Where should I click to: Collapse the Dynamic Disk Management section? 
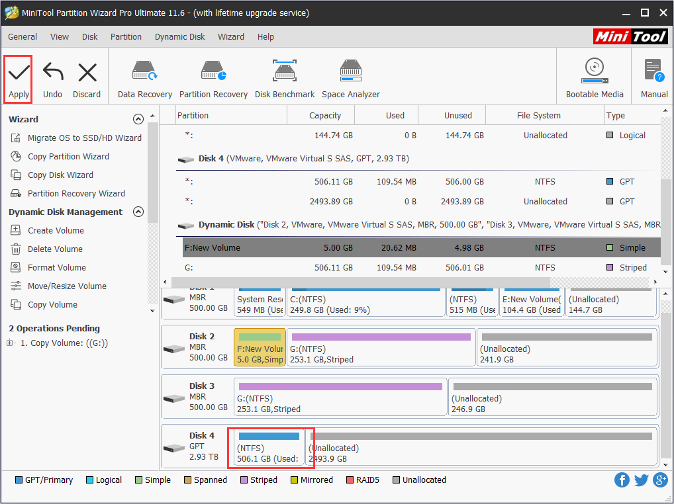coord(138,212)
